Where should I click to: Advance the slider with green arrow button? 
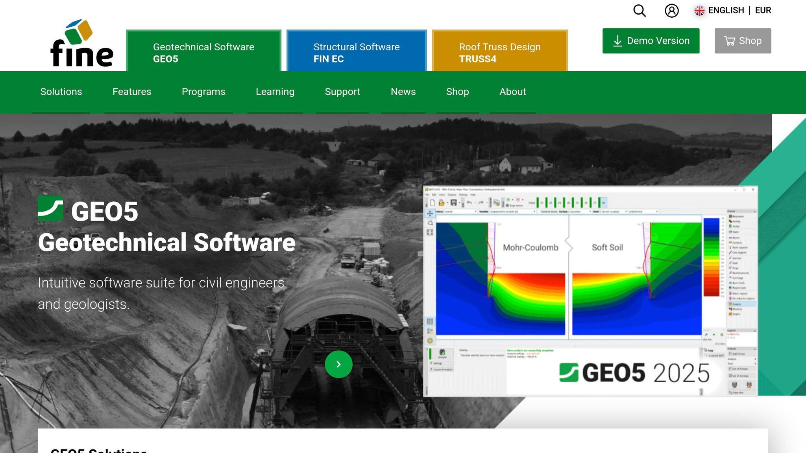click(x=338, y=364)
